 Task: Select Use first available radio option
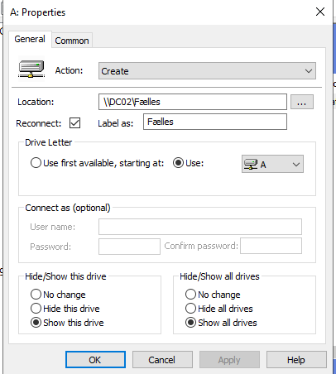(x=36, y=163)
